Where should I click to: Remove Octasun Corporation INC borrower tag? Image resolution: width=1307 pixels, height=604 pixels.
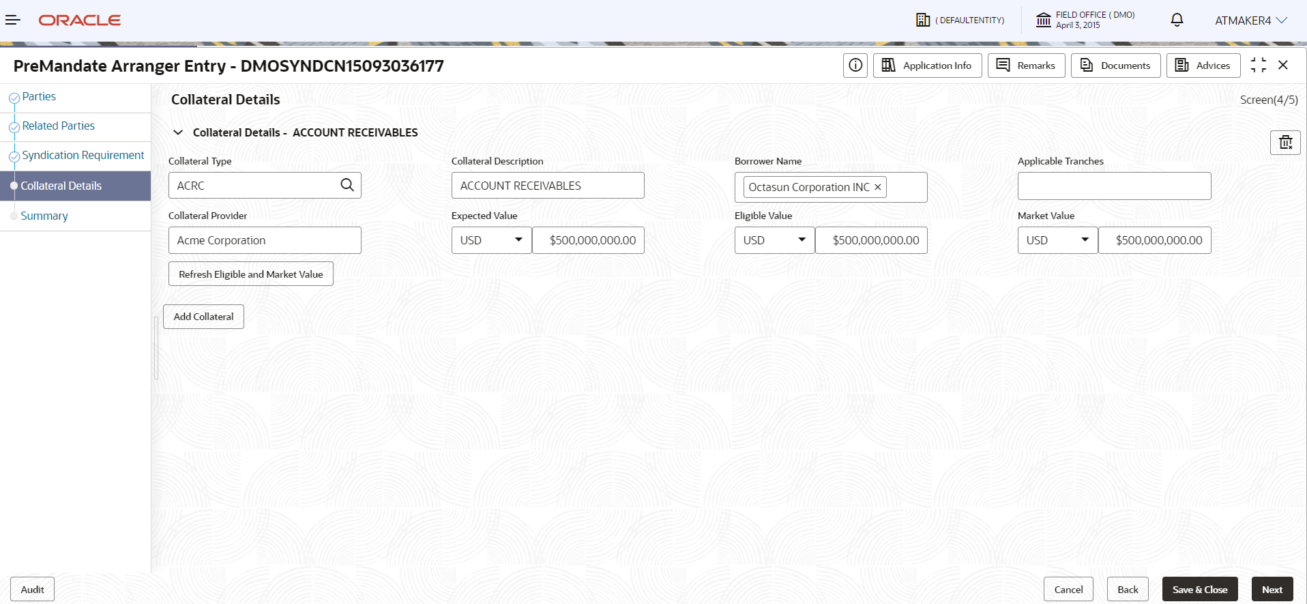pos(878,187)
